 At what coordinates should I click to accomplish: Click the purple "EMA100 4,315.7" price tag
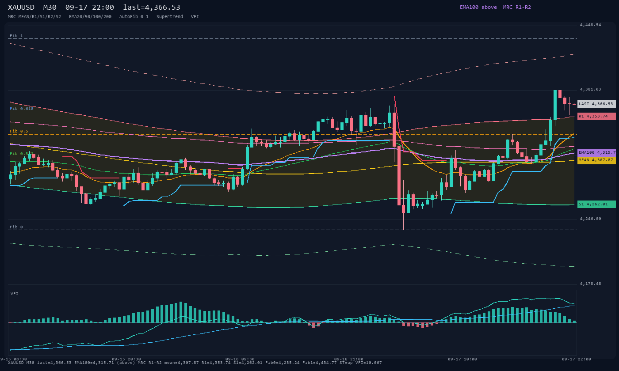tap(596, 152)
